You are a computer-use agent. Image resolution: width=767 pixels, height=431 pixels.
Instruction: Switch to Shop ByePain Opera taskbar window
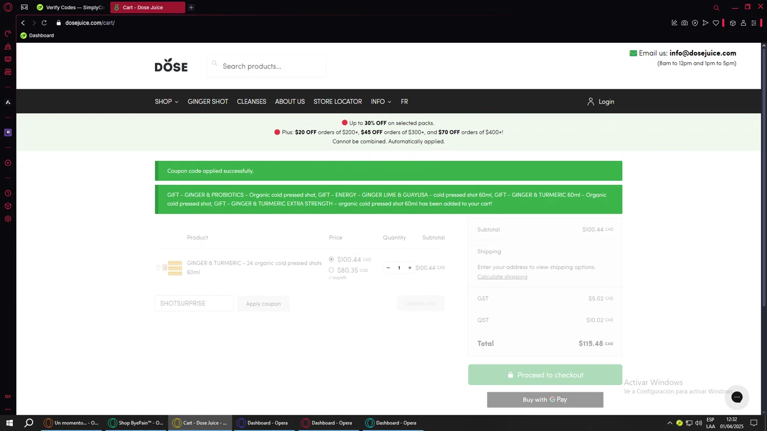tap(136, 423)
